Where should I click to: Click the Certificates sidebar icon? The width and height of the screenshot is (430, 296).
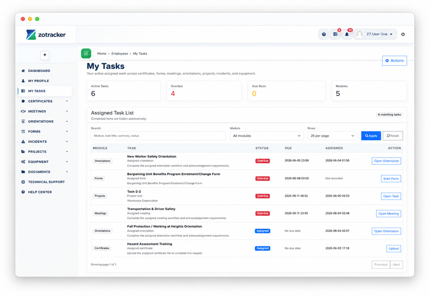pyautogui.click(x=23, y=101)
